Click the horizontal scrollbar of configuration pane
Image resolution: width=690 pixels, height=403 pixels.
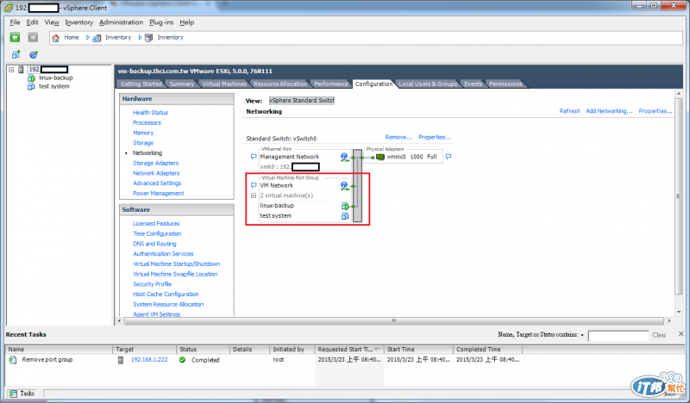394,321
